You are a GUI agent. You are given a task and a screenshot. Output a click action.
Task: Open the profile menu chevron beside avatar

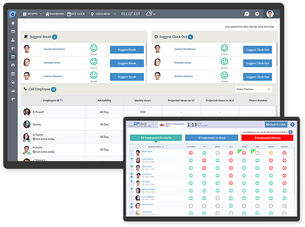[x=277, y=14]
